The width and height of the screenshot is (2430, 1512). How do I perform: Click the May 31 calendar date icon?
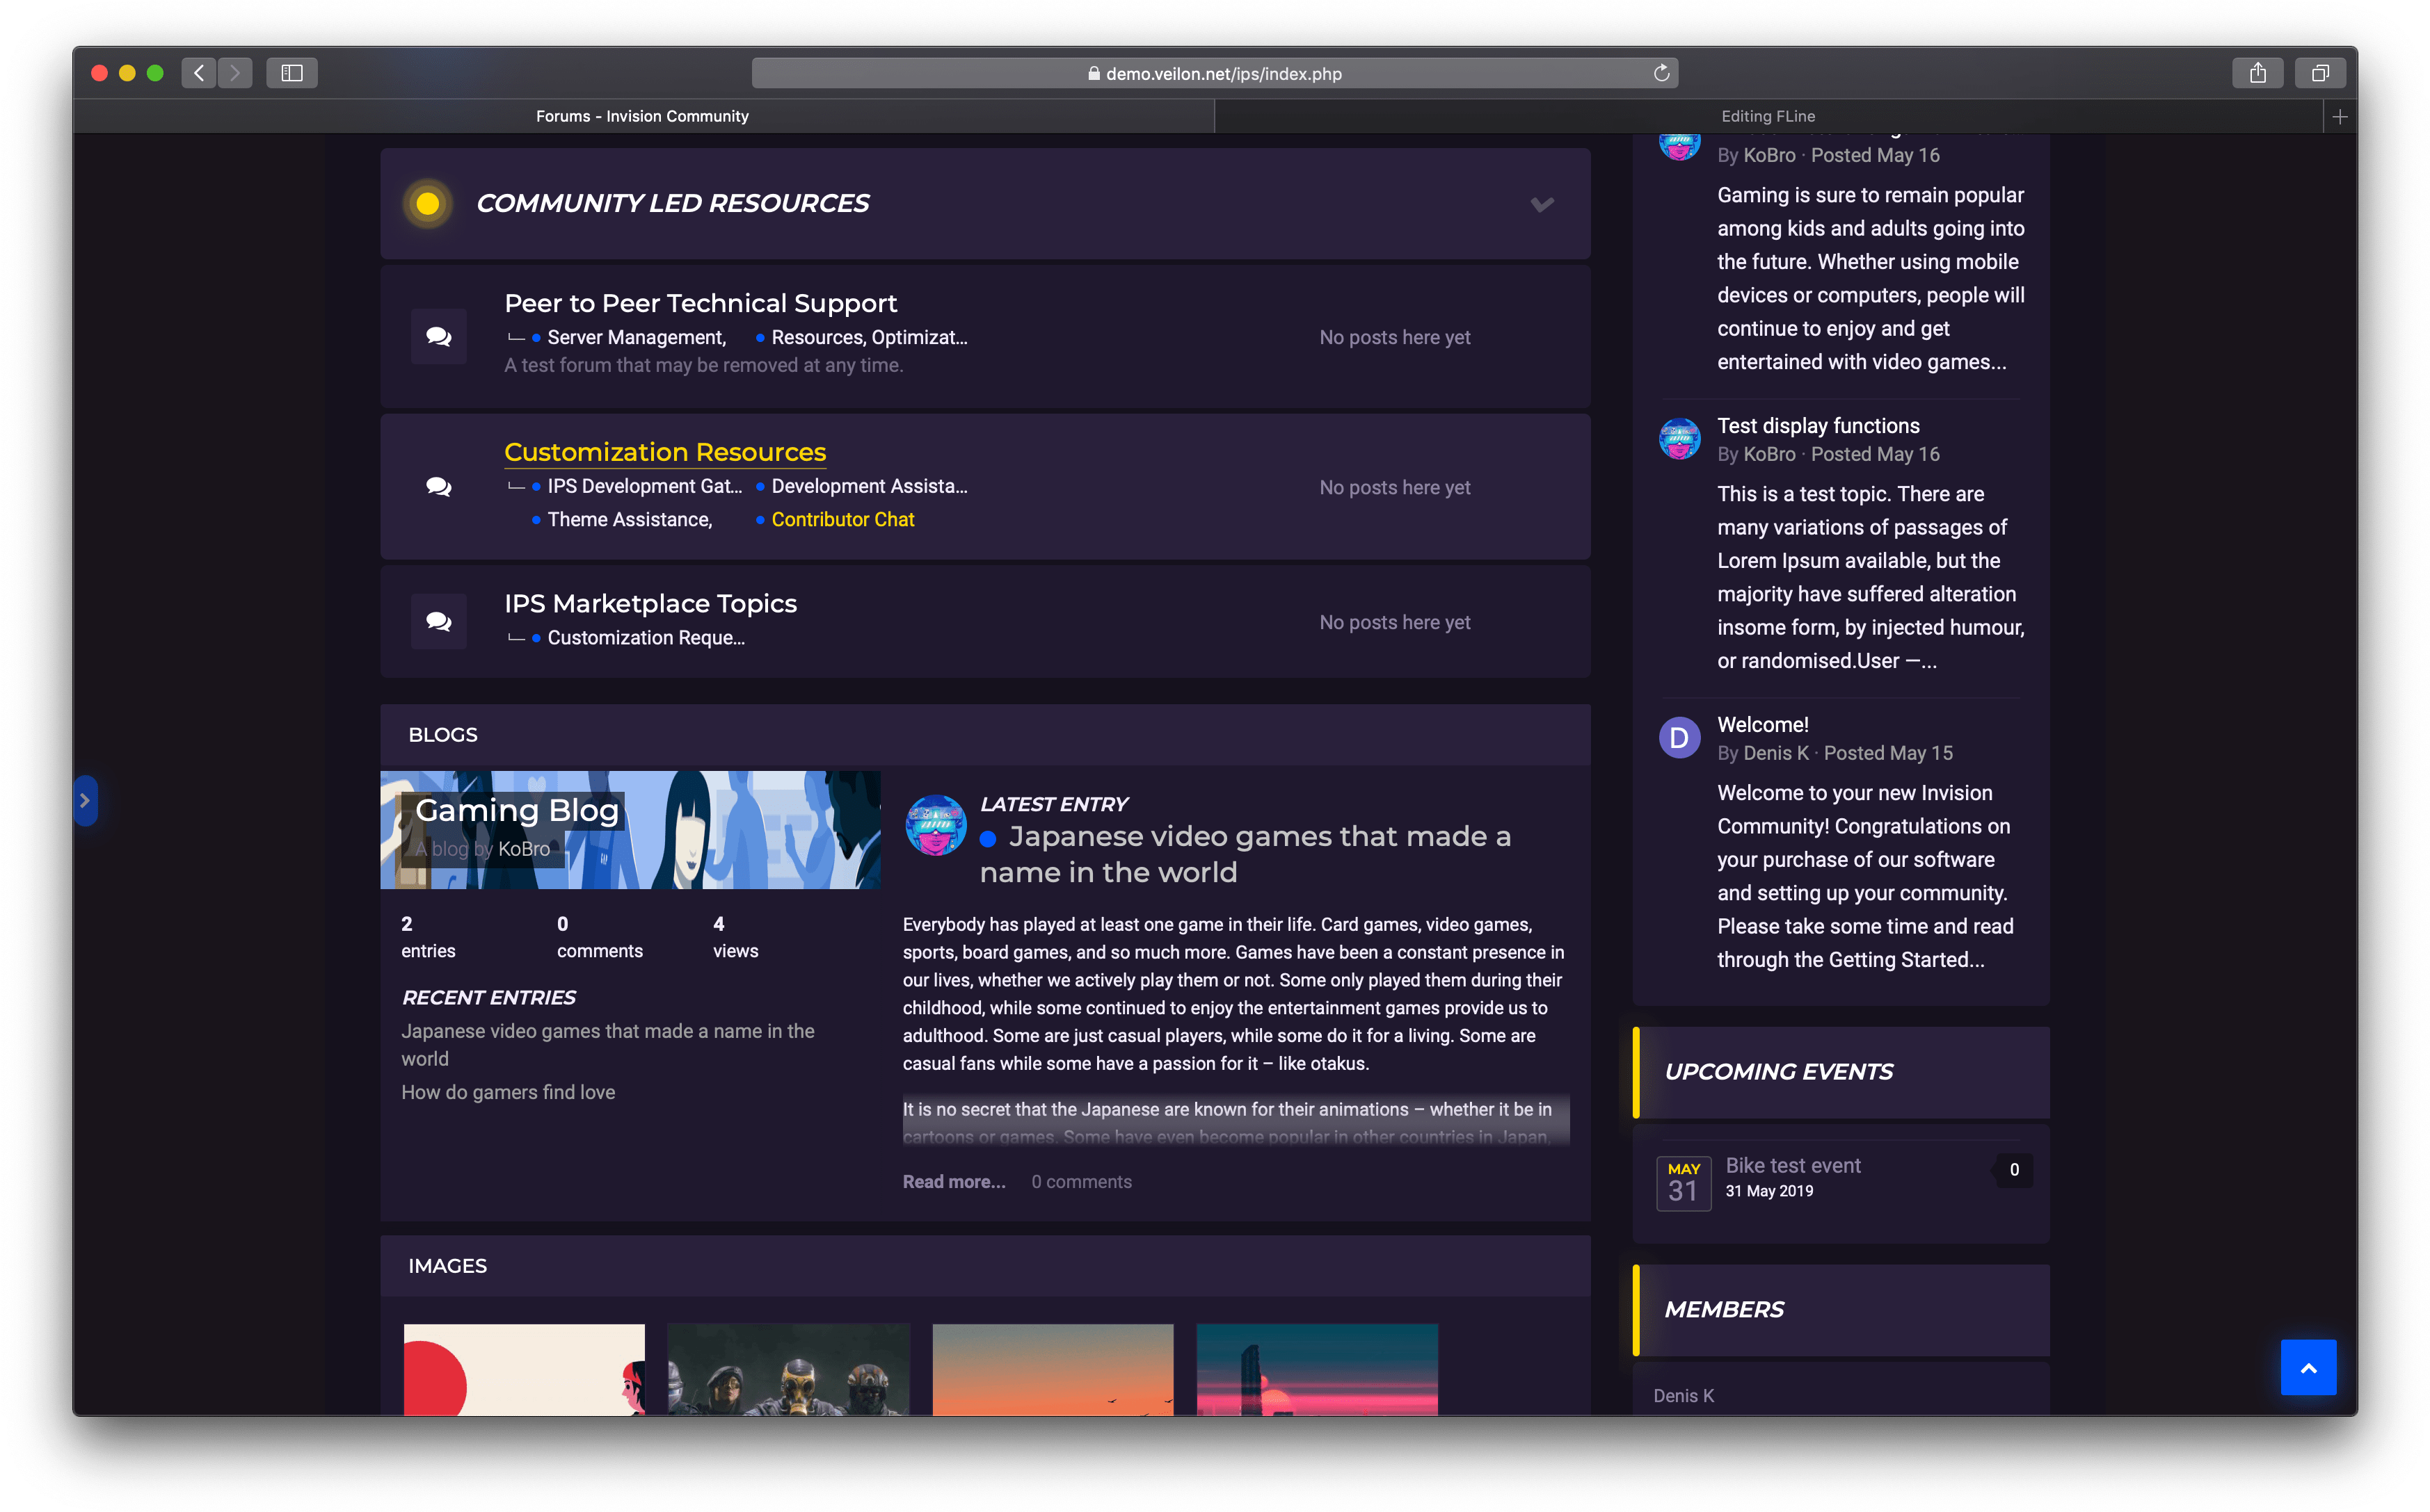tap(1684, 1183)
